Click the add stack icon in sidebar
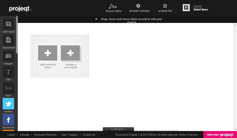 click(x=9, y=24)
